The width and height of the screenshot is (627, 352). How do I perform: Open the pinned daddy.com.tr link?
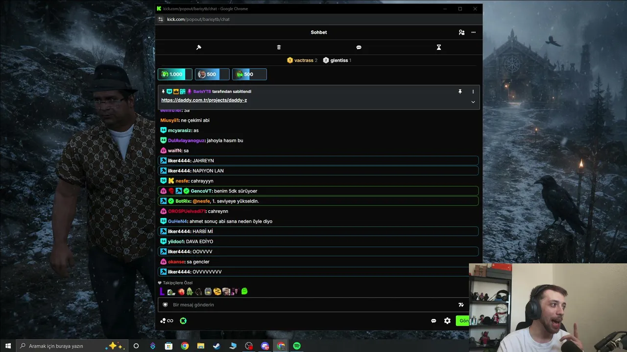click(204, 100)
